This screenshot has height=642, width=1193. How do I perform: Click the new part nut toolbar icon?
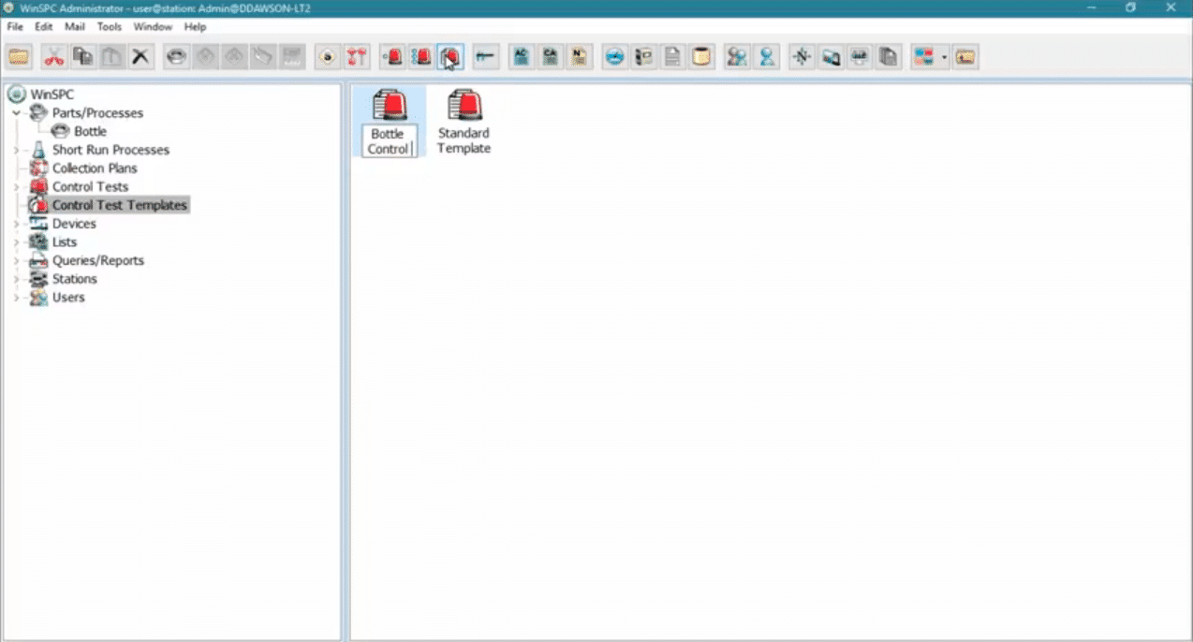[176, 57]
